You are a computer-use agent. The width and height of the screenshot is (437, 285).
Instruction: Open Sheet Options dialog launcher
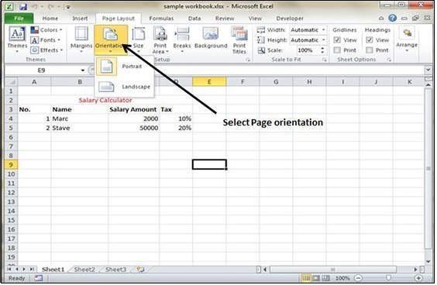point(389,60)
